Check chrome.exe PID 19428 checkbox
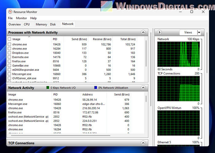Screen dimensions: 215x153 pyautogui.click(x=10, y=44)
